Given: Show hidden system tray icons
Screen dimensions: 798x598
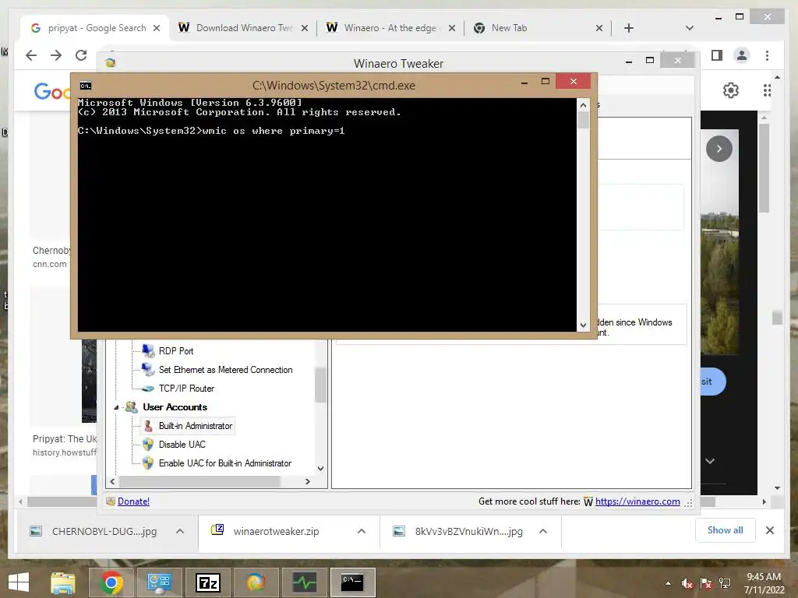Looking at the screenshot, I should click(668, 583).
